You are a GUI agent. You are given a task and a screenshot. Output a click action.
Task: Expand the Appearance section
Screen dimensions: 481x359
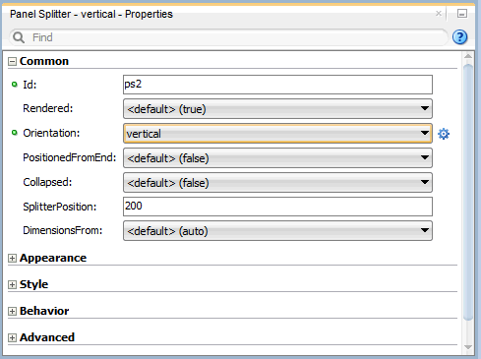tap(12, 258)
